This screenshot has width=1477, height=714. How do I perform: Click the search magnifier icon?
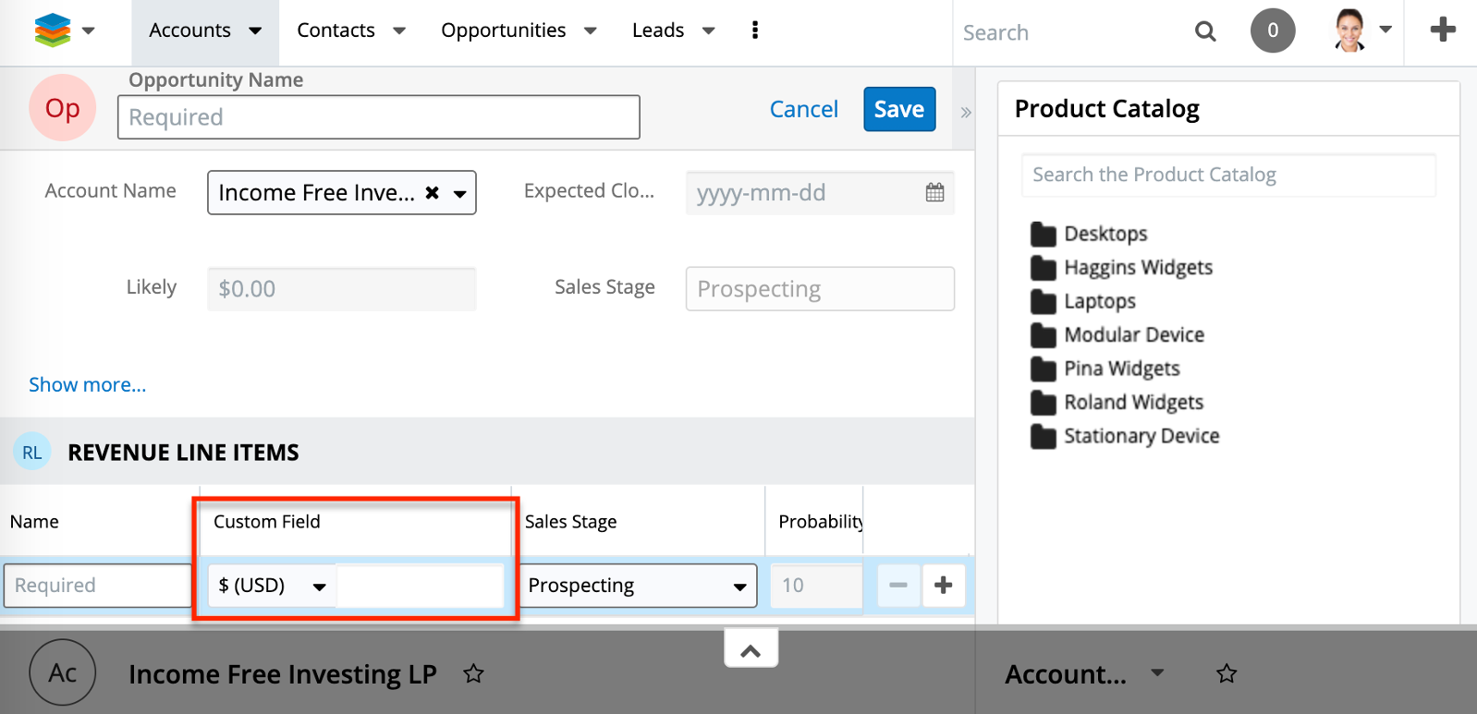[x=1204, y=31]
